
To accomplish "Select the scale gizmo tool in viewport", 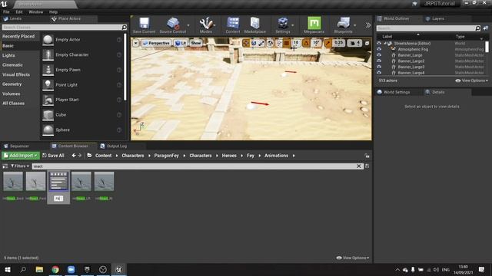I will [261, 43].
